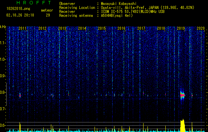Click the Observer label
Image resolution: width=208 pixels, height=132 pixels.
(x=67, y=4)
